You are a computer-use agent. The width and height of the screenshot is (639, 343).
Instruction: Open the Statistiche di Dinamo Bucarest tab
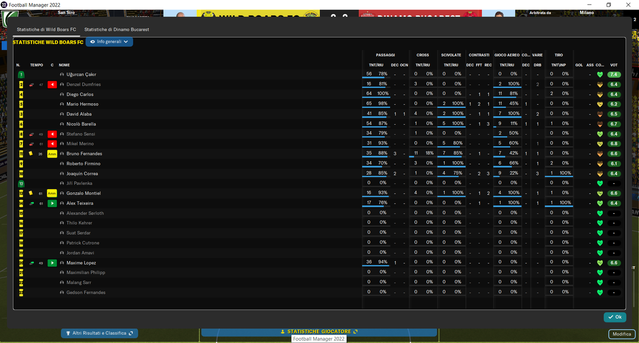pyautogui.click(x=117, y=29)
